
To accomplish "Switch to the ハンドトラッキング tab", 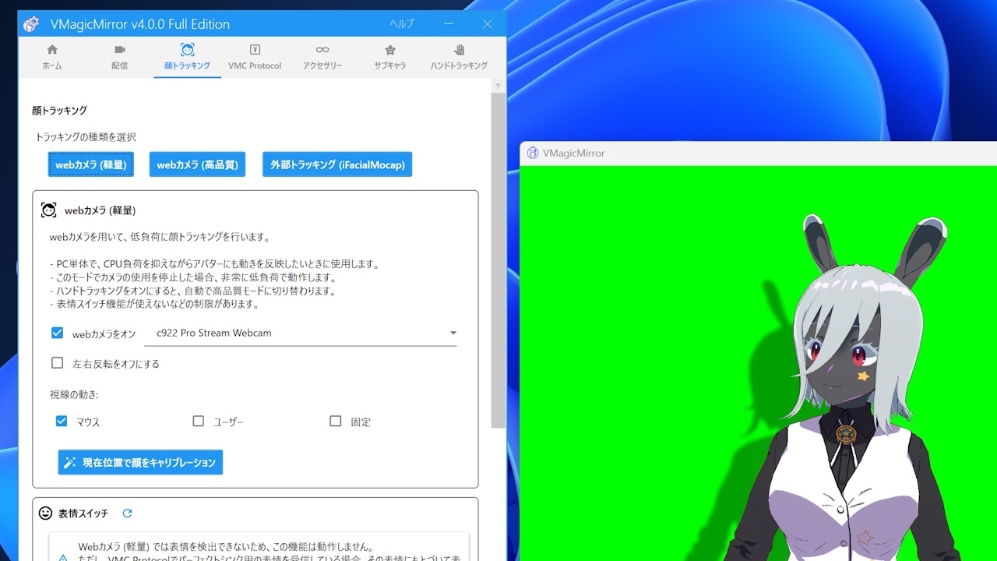I will coord(459,58).
